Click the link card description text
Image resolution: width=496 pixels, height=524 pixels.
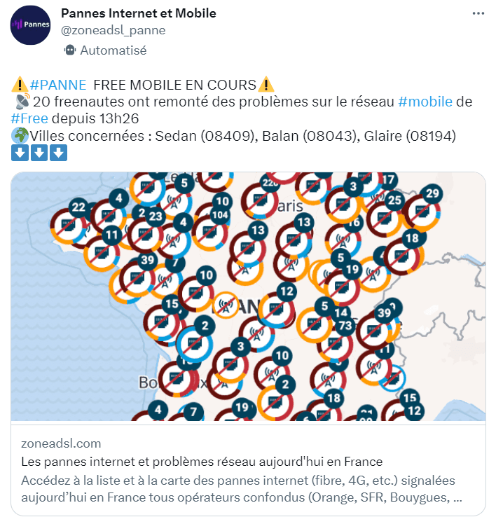pos(242,490)
